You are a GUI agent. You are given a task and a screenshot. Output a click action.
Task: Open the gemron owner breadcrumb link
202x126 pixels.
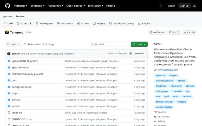click(x=8, y=16)
